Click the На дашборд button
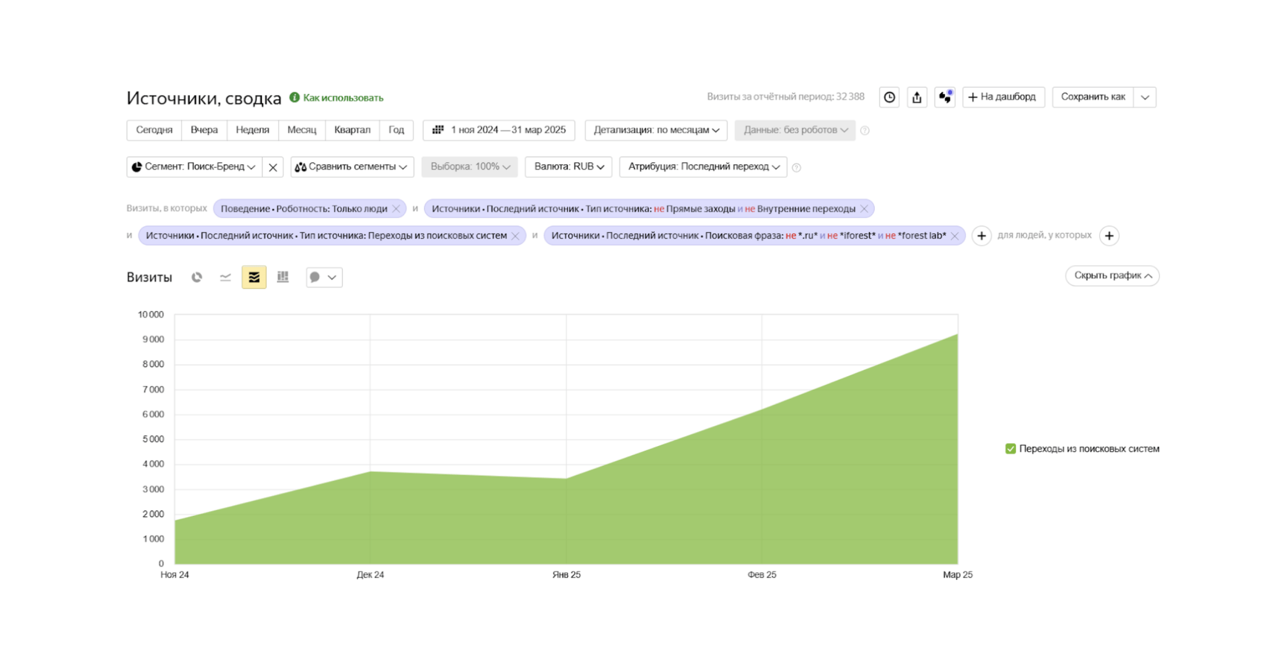1285x664 pixels. click(1003, 97)
